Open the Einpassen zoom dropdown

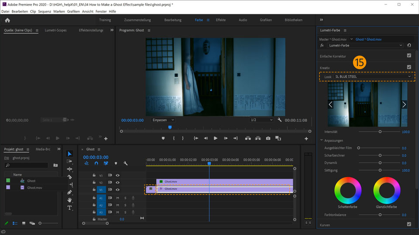163,120
